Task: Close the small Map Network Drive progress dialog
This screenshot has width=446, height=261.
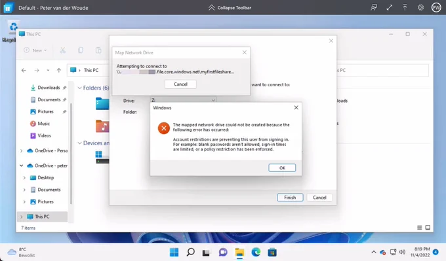Action: click(245, 52)
